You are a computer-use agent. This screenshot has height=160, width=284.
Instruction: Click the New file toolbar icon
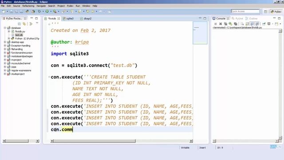click(x=4, y=12)
